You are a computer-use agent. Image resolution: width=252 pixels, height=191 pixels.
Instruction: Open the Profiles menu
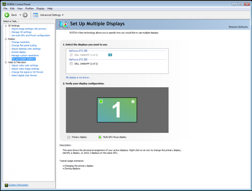(30, 9)
